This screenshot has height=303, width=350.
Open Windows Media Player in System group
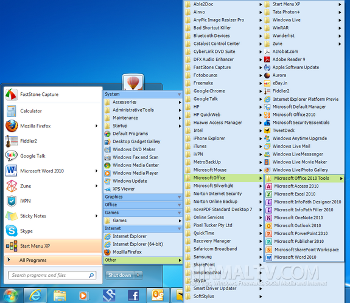[x=143, y=173]
